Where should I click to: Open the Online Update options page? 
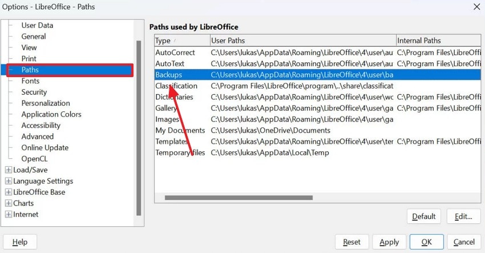(45, 148)
